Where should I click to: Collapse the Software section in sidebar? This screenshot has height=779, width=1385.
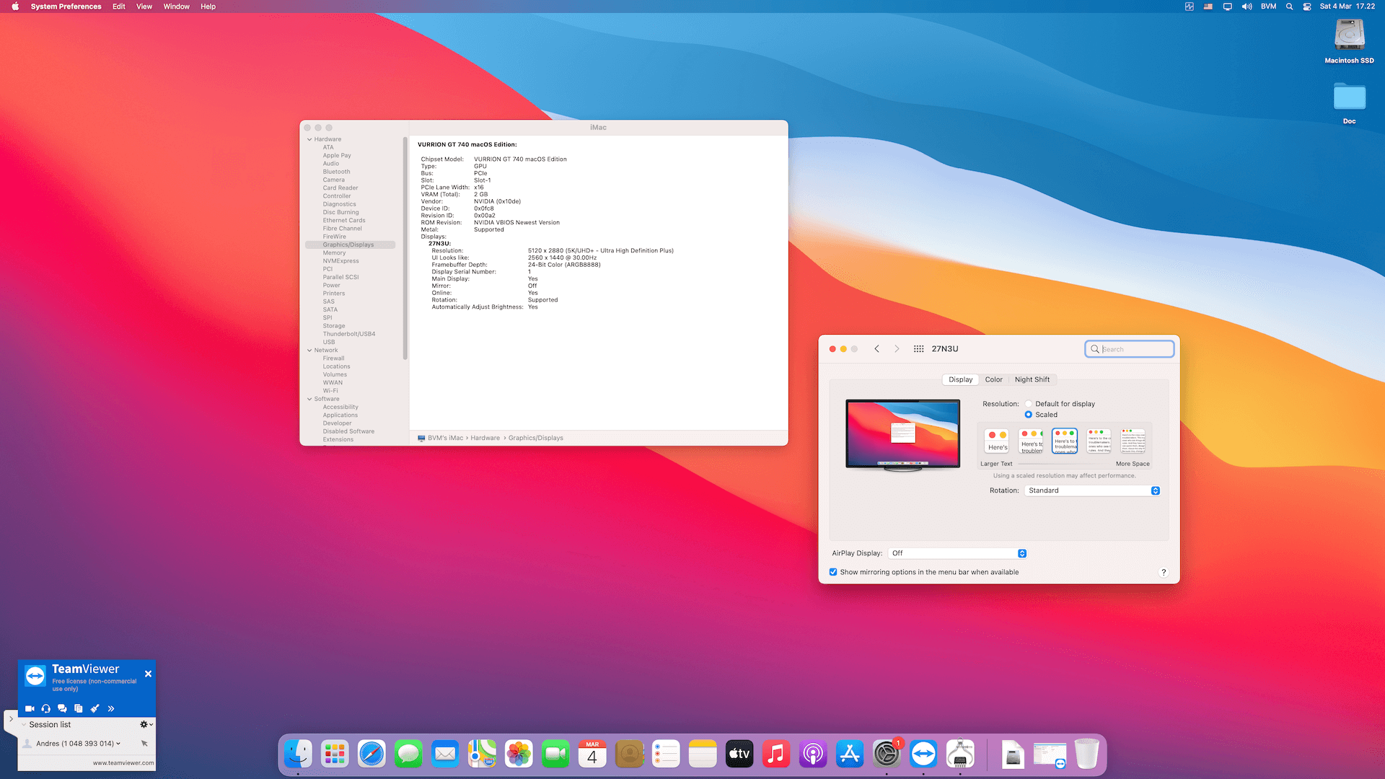(x=309, y=399)
